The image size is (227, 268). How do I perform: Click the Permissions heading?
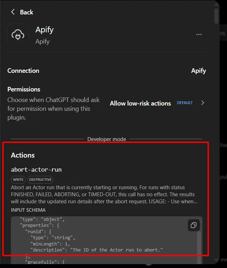pyautogui.click(x=24, y=89)
